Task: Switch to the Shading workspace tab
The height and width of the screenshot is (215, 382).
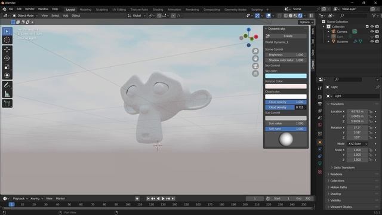Action: coord(158,10)
